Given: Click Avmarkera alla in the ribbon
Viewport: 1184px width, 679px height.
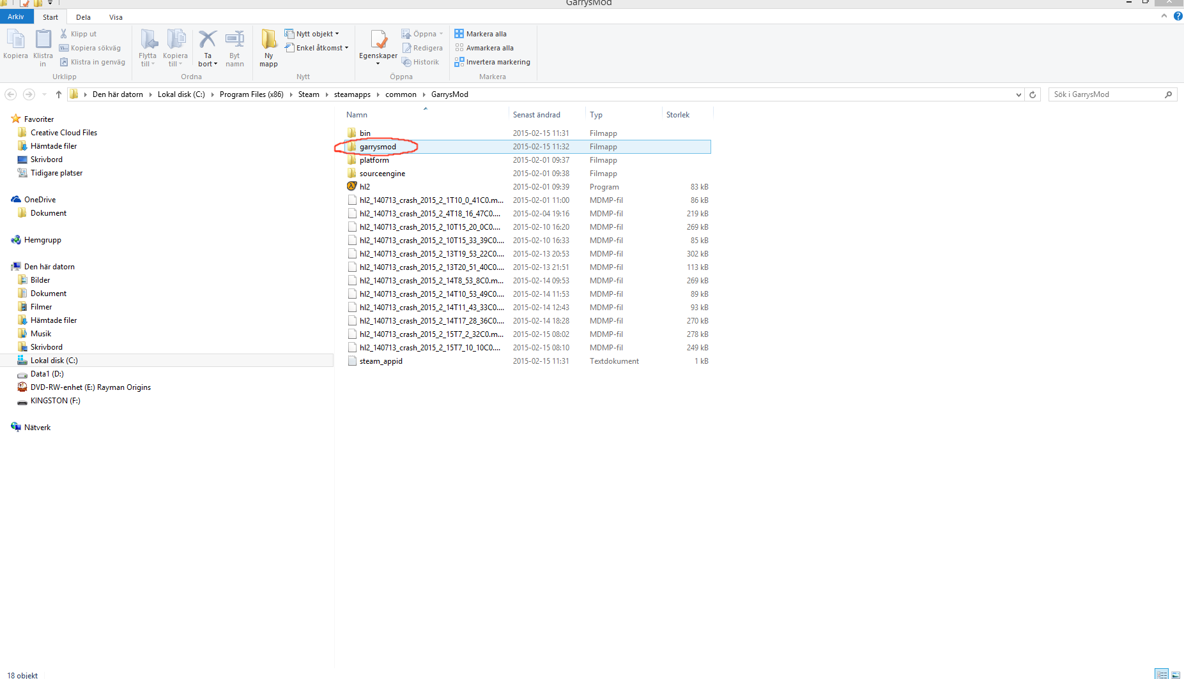Looking at the screenshot, I should tap(484, 48).
